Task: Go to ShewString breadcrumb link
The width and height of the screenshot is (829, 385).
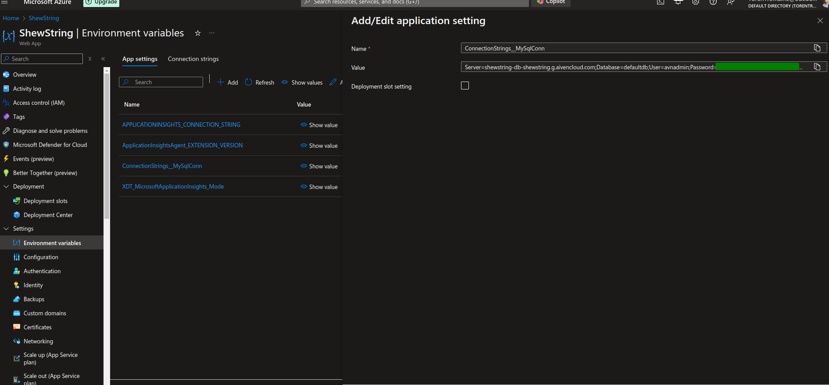Action: point(44,18)
